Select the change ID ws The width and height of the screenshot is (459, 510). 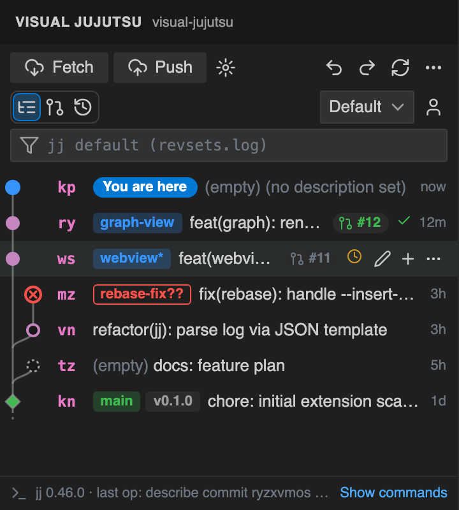[x=66, y=259]
